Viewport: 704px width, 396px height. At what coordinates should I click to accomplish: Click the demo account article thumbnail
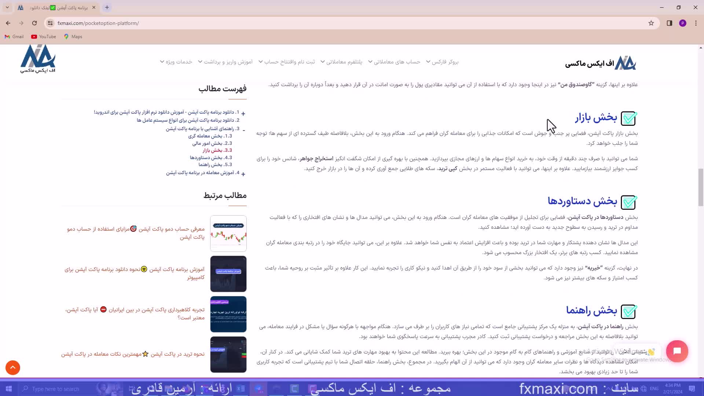tap(228, 233)
